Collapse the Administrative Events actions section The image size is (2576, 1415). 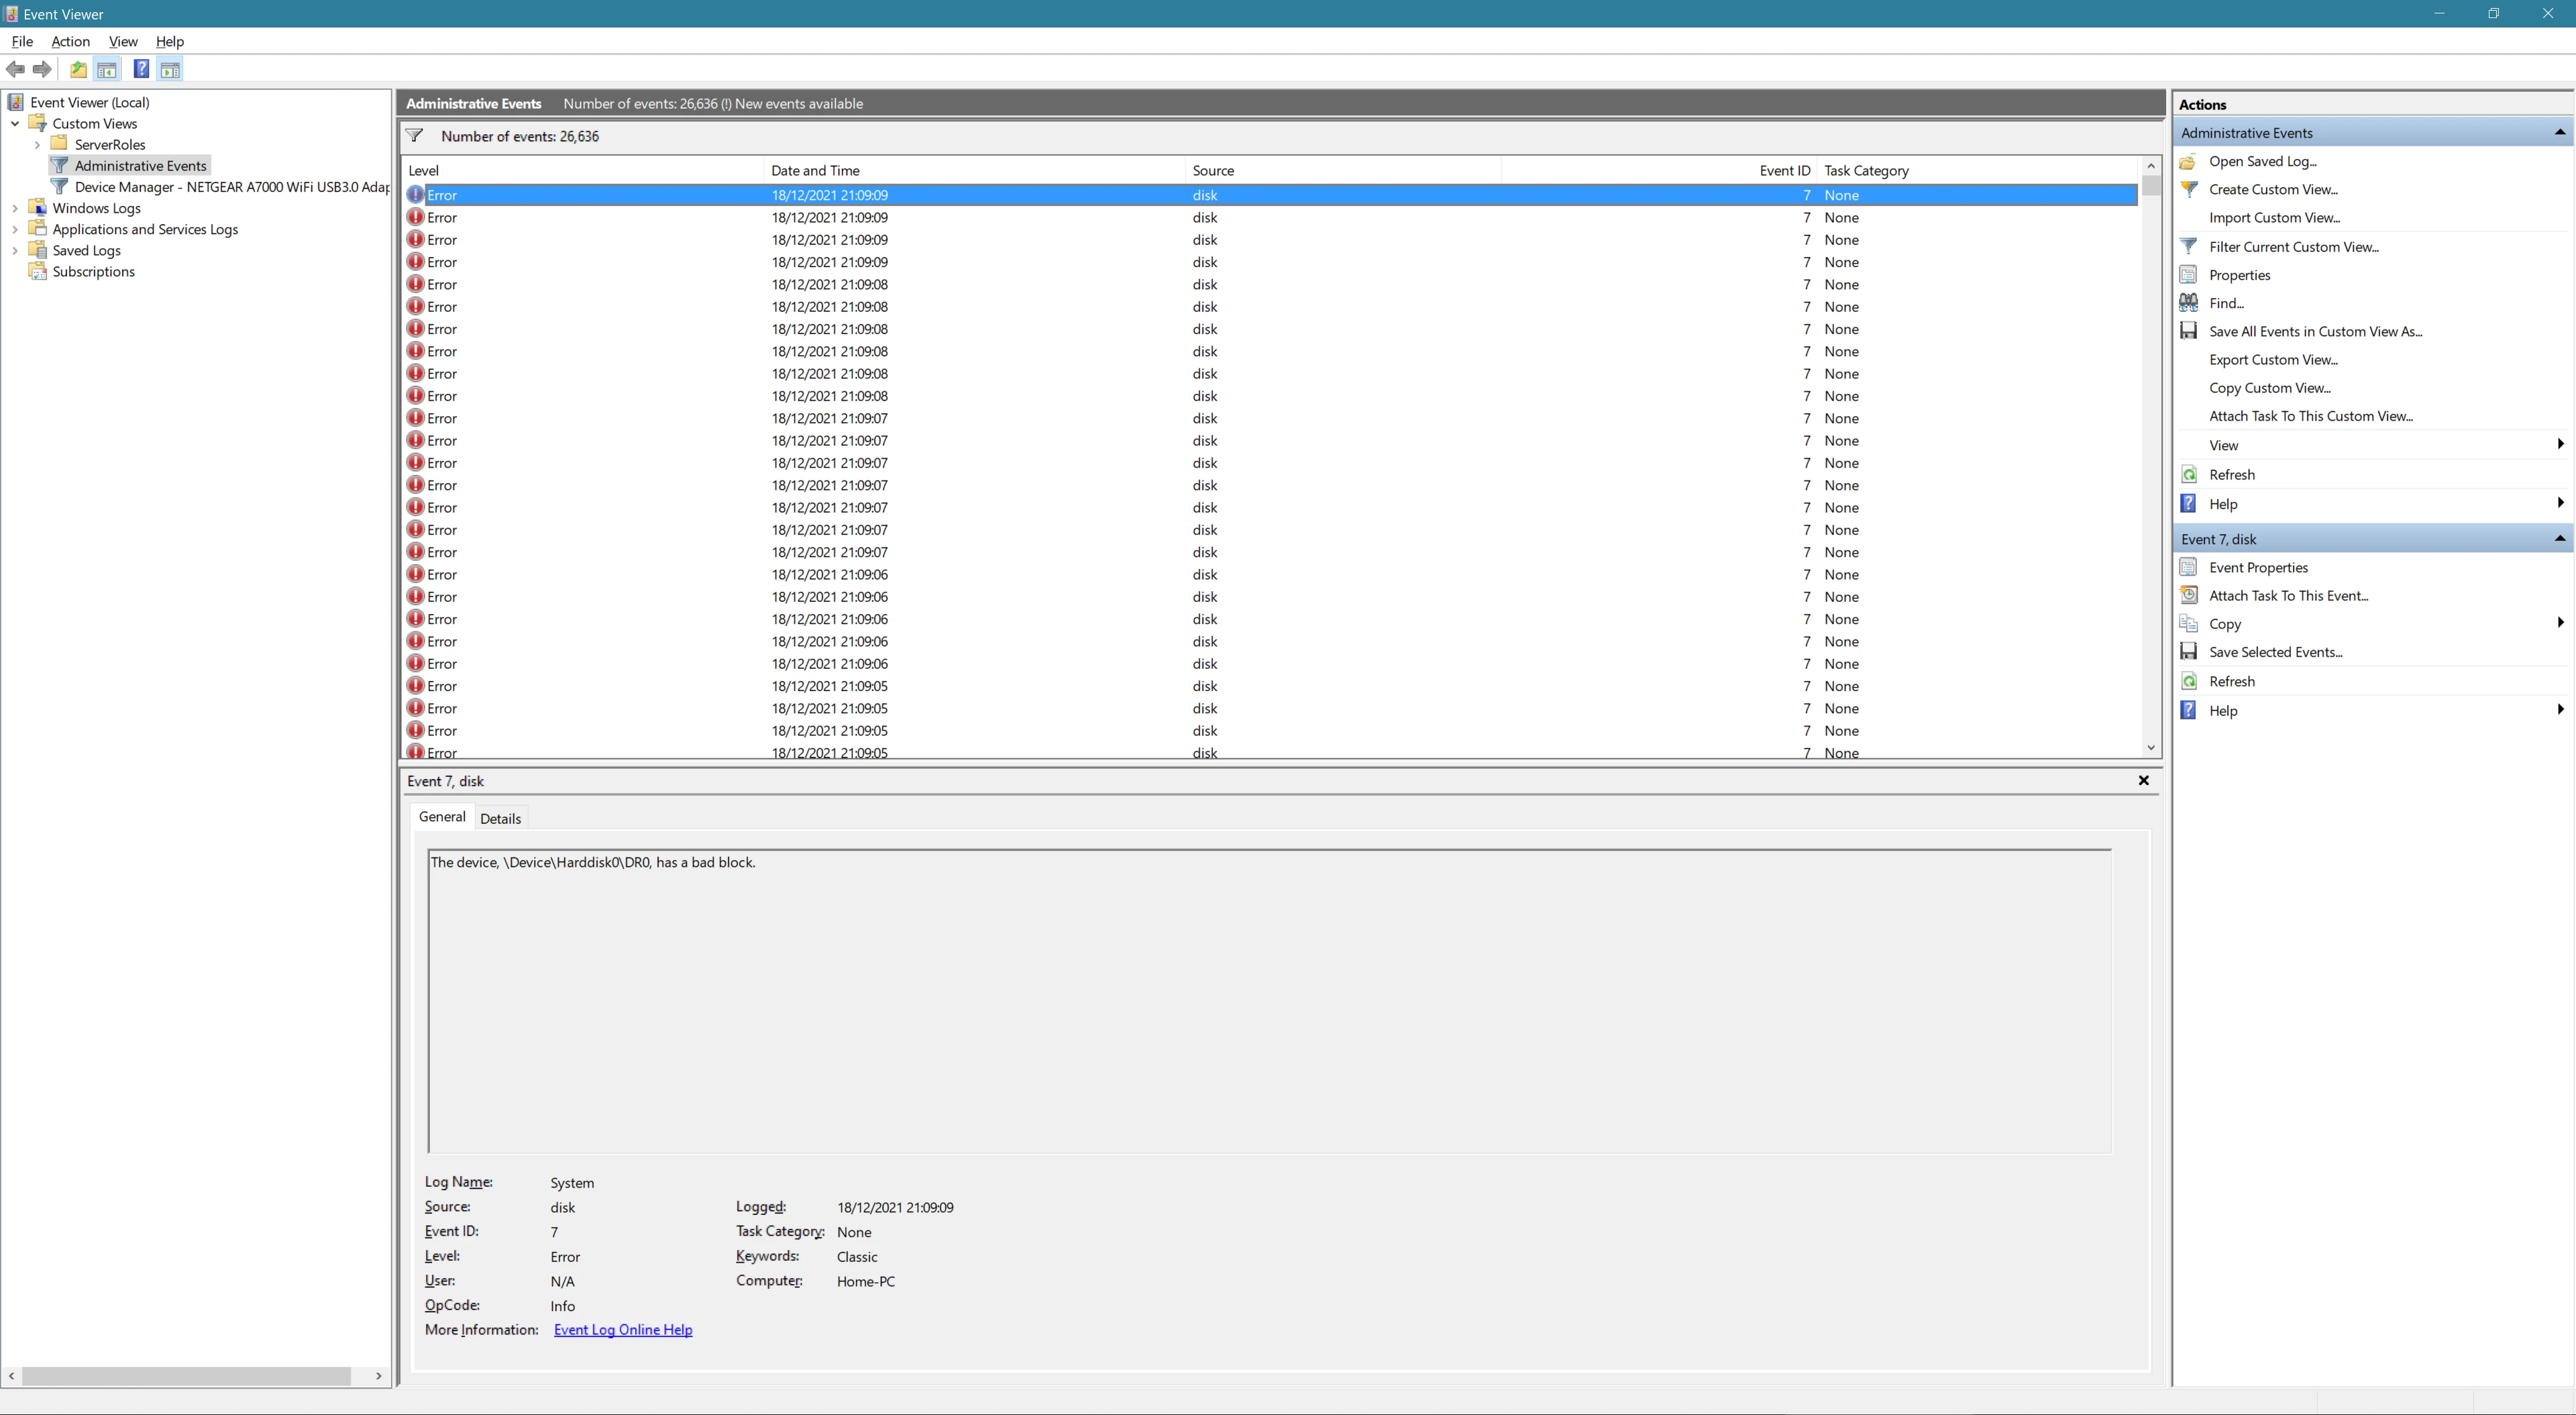[x=2559, y=131]
